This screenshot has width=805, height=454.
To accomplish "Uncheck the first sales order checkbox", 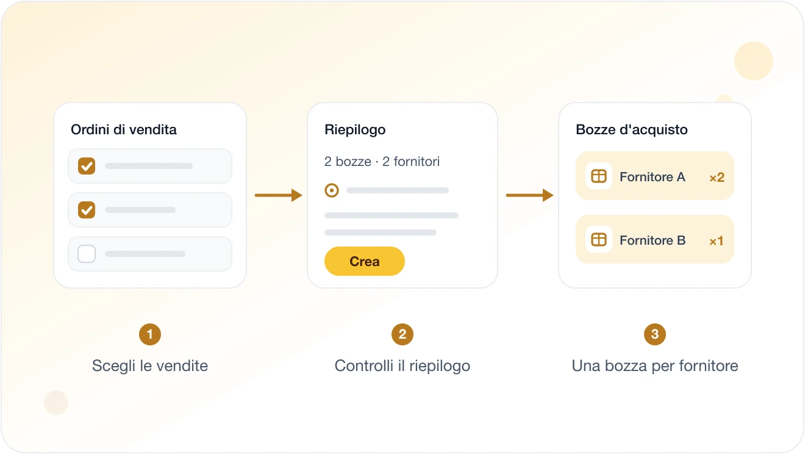I will [x=87, y=166].
